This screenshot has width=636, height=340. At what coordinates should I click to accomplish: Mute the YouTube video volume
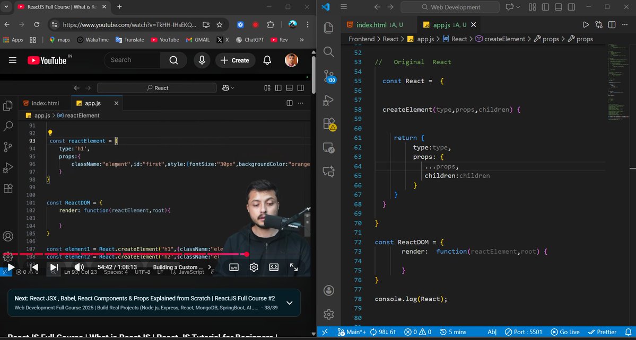(80, 267)
